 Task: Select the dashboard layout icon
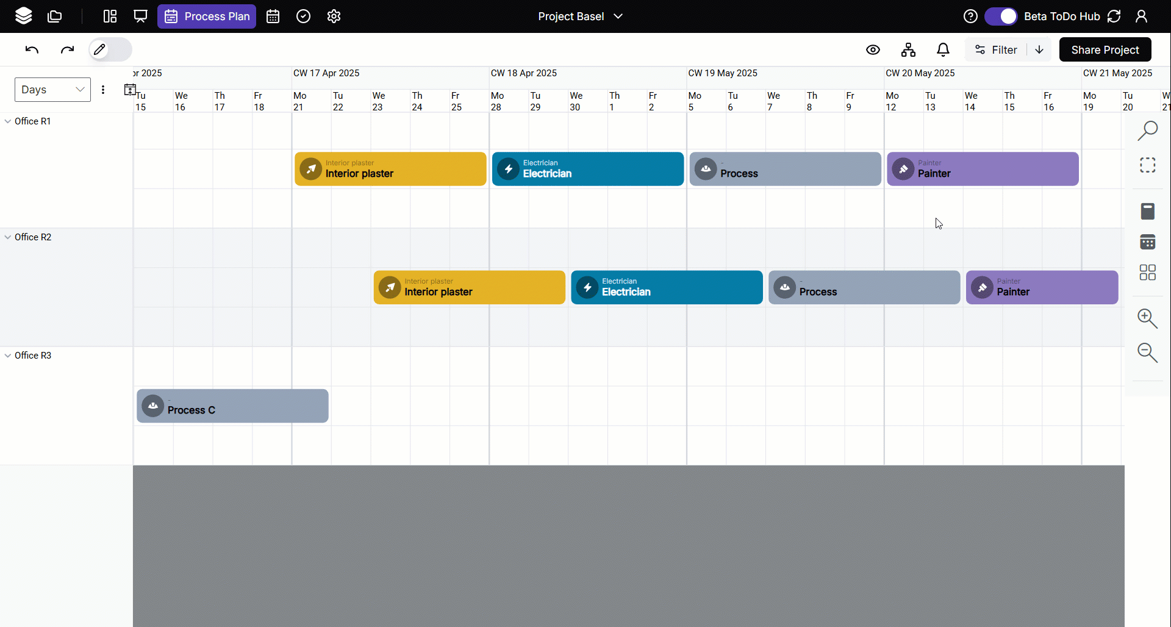point(109,16)
